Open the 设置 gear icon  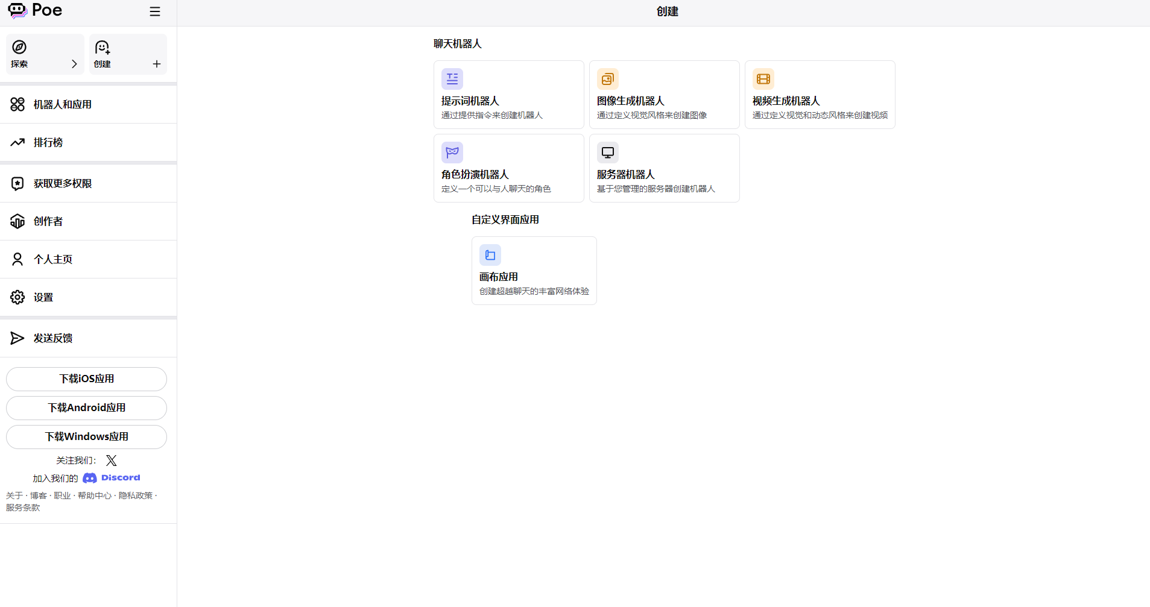17,297
